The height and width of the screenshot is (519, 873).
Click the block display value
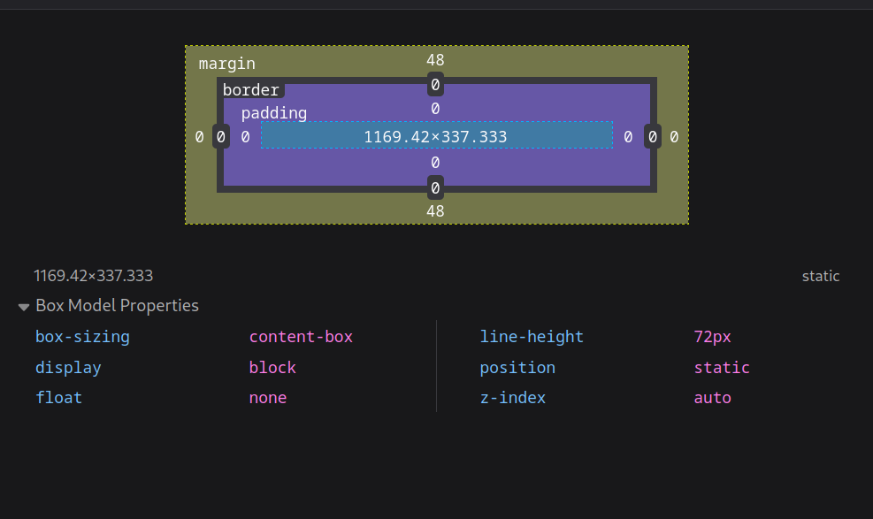pos(272,367)
